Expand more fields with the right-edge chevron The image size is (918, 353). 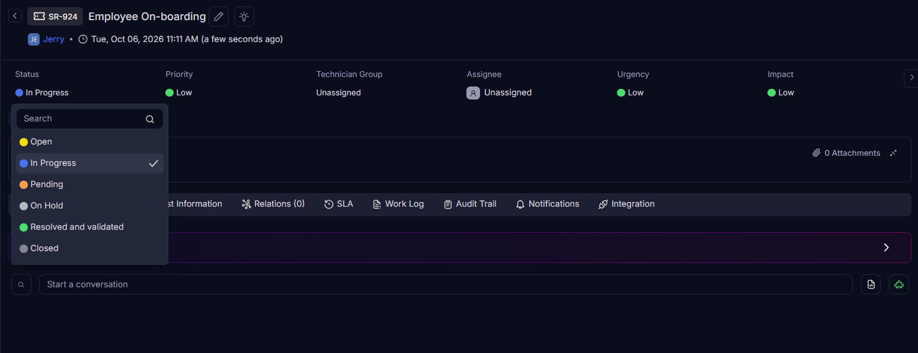pos(911,78)
